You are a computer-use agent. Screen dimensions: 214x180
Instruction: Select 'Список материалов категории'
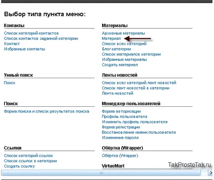coord(131,54)
